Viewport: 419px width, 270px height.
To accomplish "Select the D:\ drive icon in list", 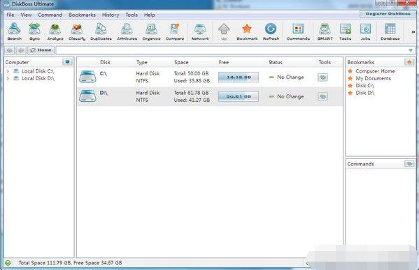I will 87,96.
